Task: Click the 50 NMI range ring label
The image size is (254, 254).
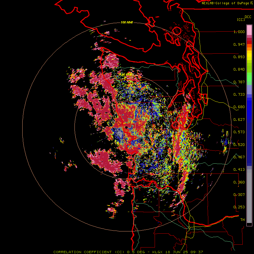Action: pyautogui.click(x=127, y=75)
